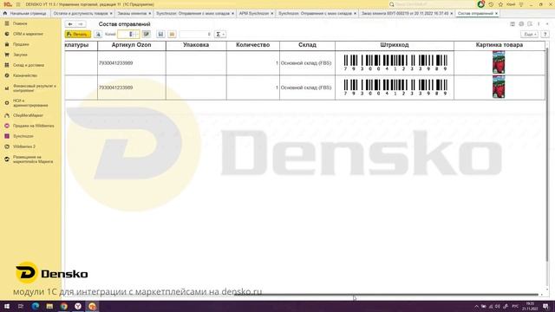Click the send by email icon
Viewport: 555px width, 312px height.
172,35
